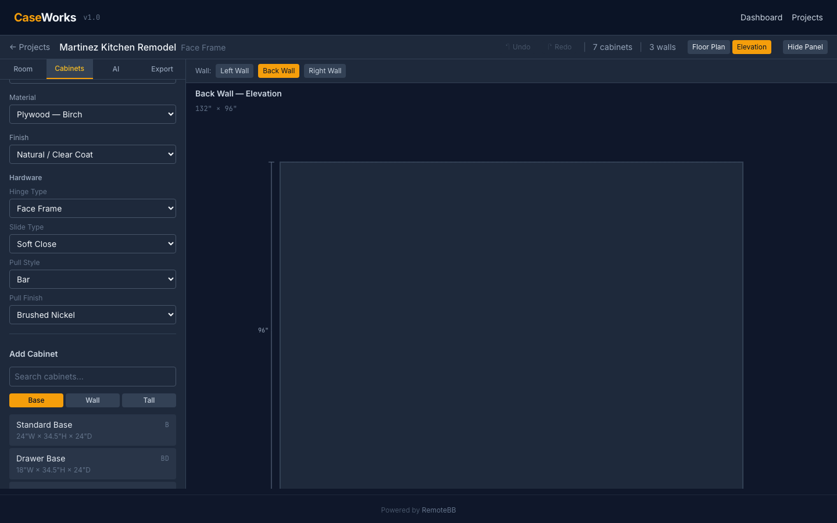Select the Left Wall button
The height and width of the screenshot is (523, 837).
pos(234,71)
